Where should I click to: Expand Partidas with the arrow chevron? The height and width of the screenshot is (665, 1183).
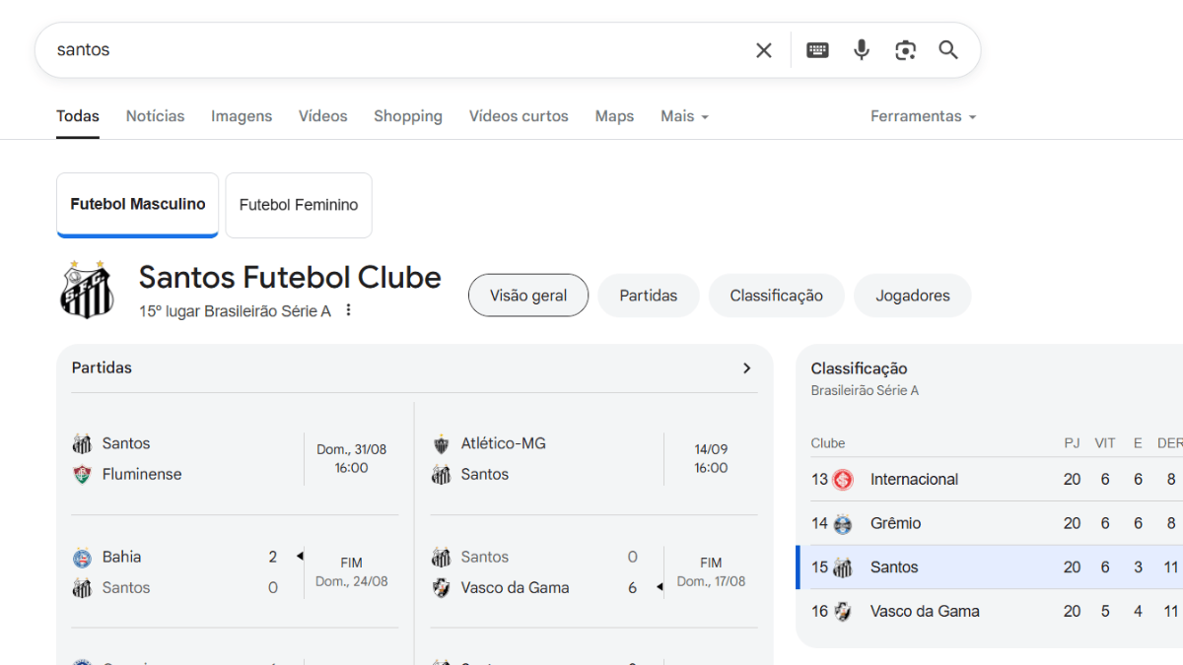pyautogui.click(x=746, y=368)
